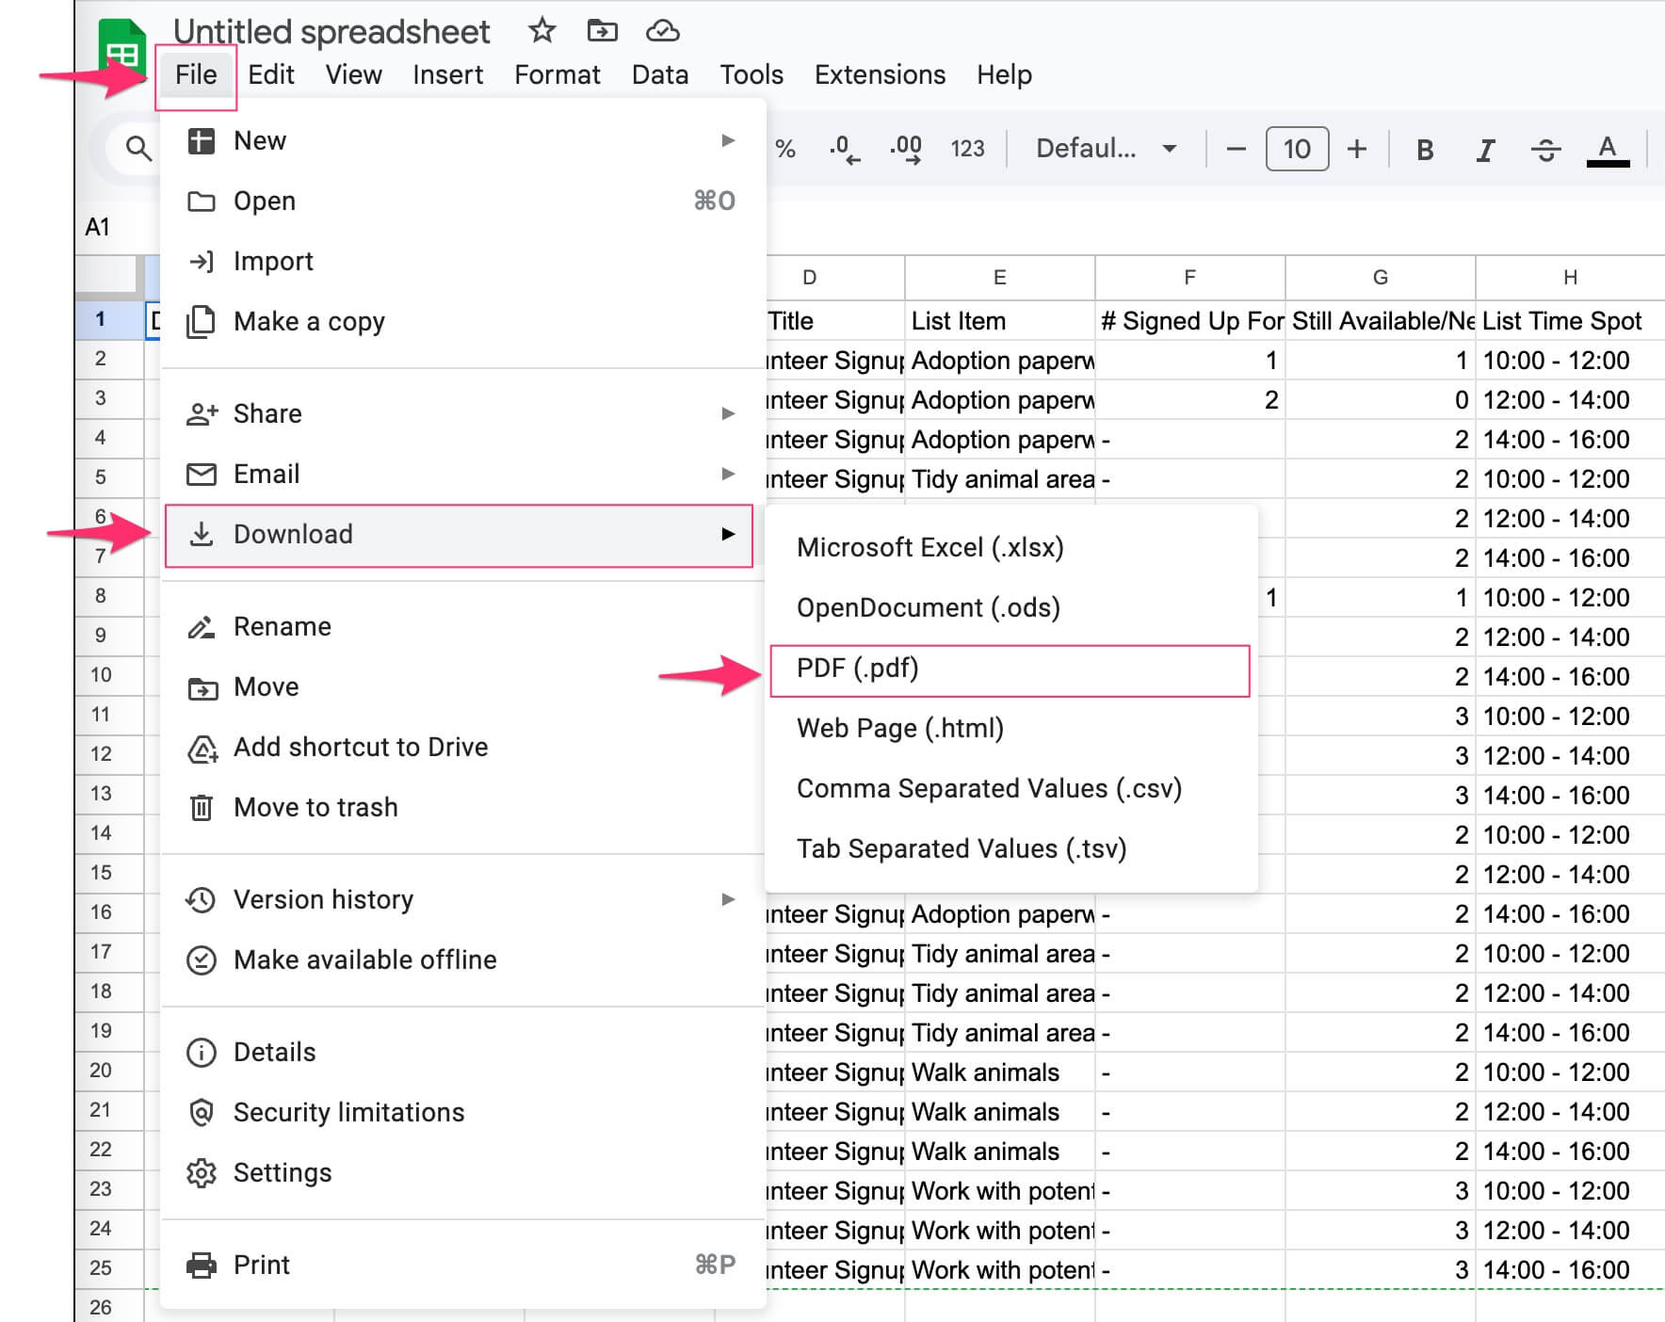Open the Format menu

click(x=557, y=74)
